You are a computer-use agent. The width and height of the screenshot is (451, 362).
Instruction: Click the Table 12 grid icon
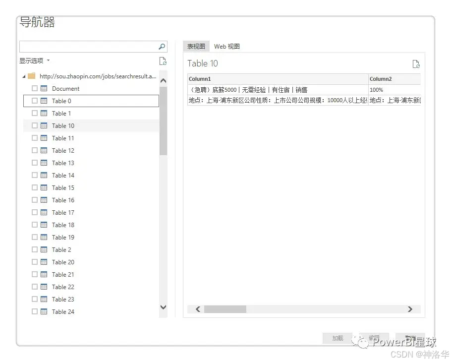coord(44,150)
